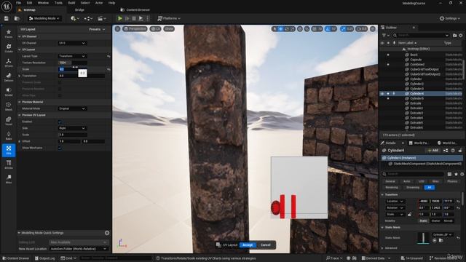Open the Edit menu
The height and width of the screenshot is (262, 466).
coord(29,3)
